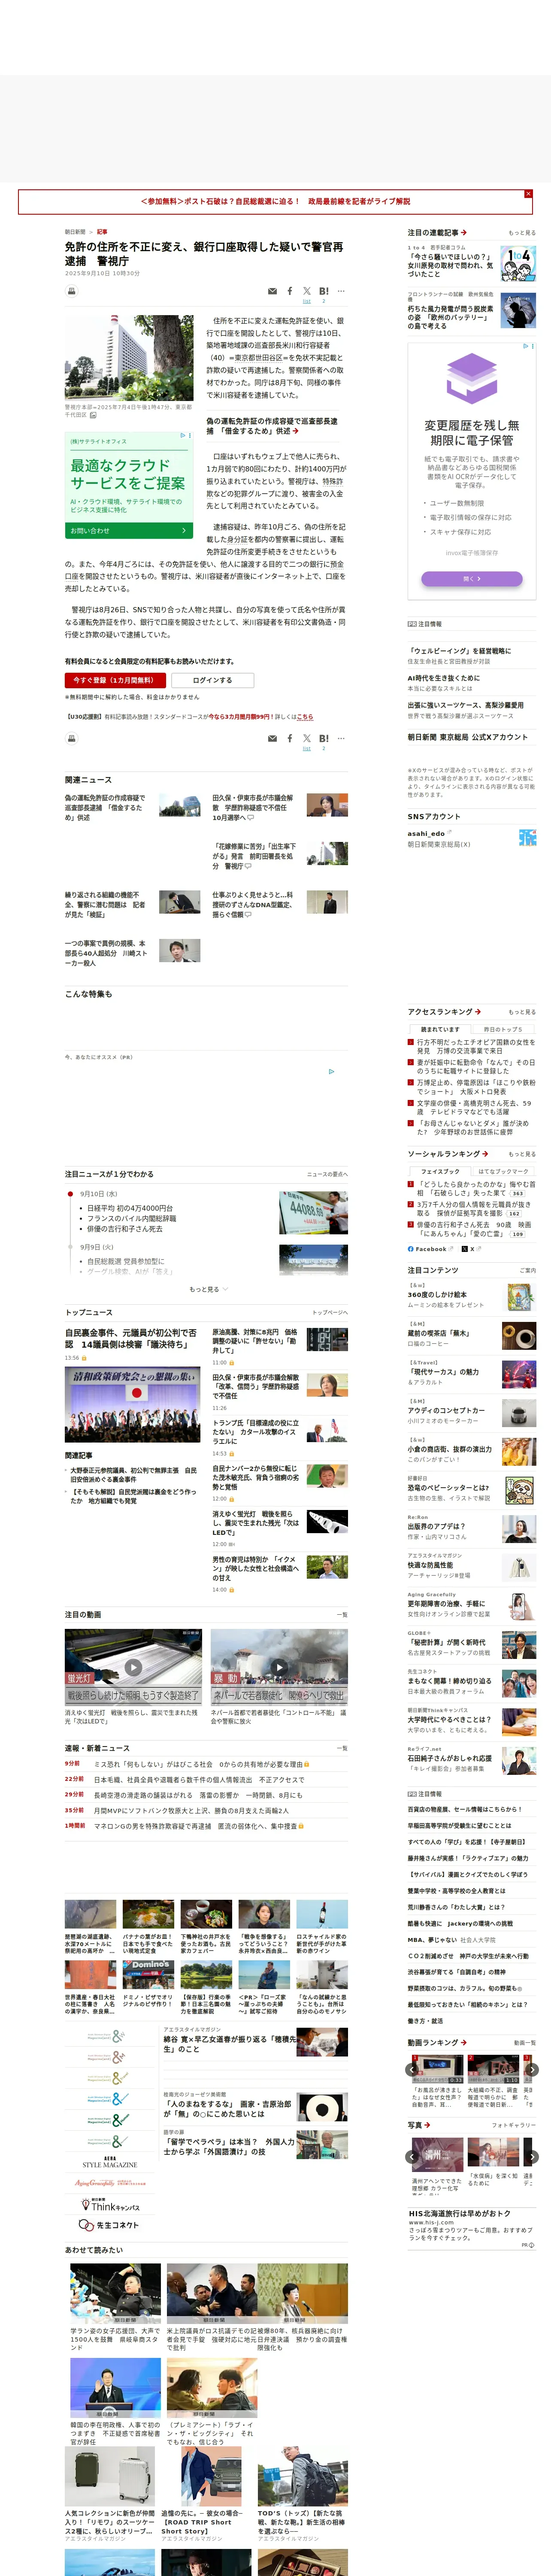Enlarge photo via icon in police HQ caption
This screenshot has width=551, height=2576.
tap(93, 415)
